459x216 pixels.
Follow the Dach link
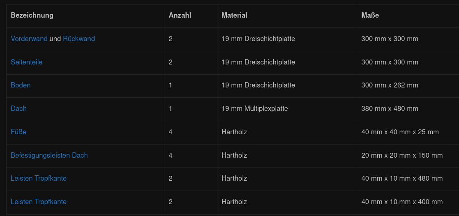[18, 108]
